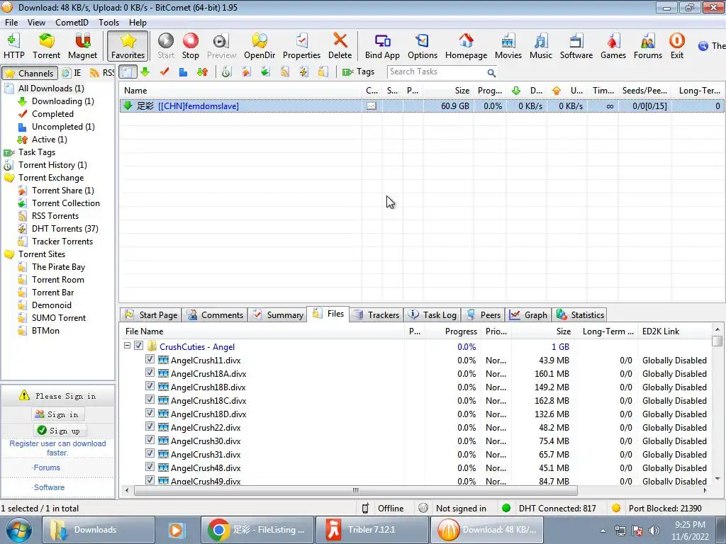Open DHT Torrents (37) in sidebar
This screenshot has width=726, height=544.
[x=65, y=229]
